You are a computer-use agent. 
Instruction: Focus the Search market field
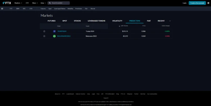pos(59,3)
